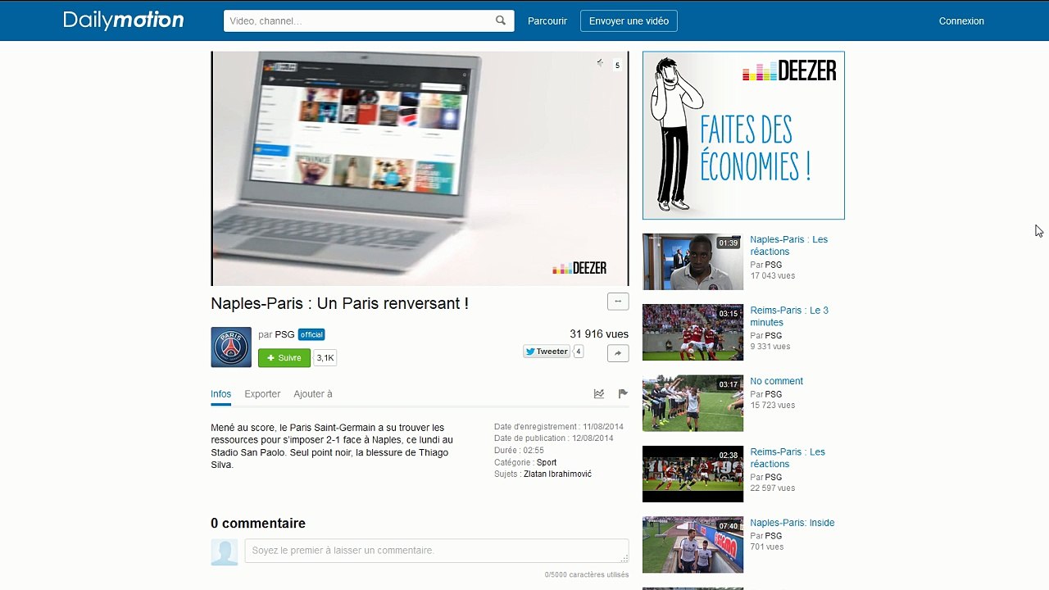Switch to the Exporter tab
1049x590 pixels.
point(262,394)
